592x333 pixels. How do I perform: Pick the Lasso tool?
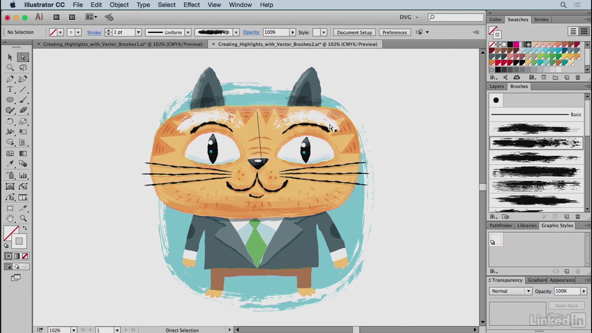(23, 68)
